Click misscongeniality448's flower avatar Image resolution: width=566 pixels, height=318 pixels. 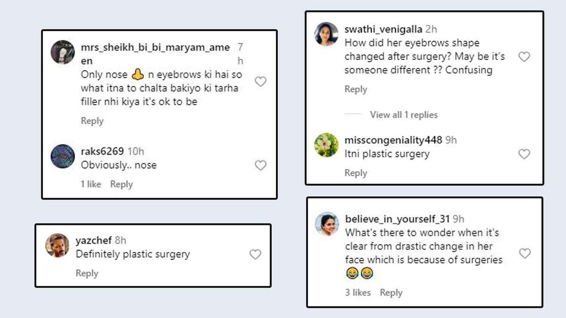click(326, 145)
